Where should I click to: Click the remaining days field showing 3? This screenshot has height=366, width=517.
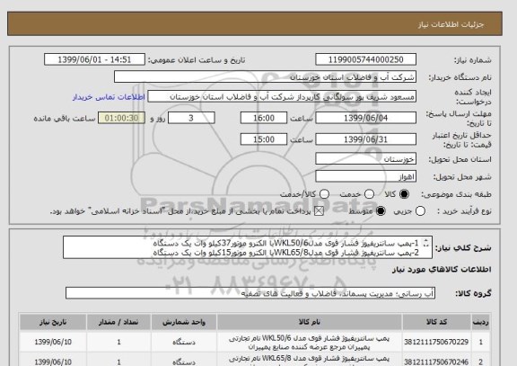pos(191,118)
